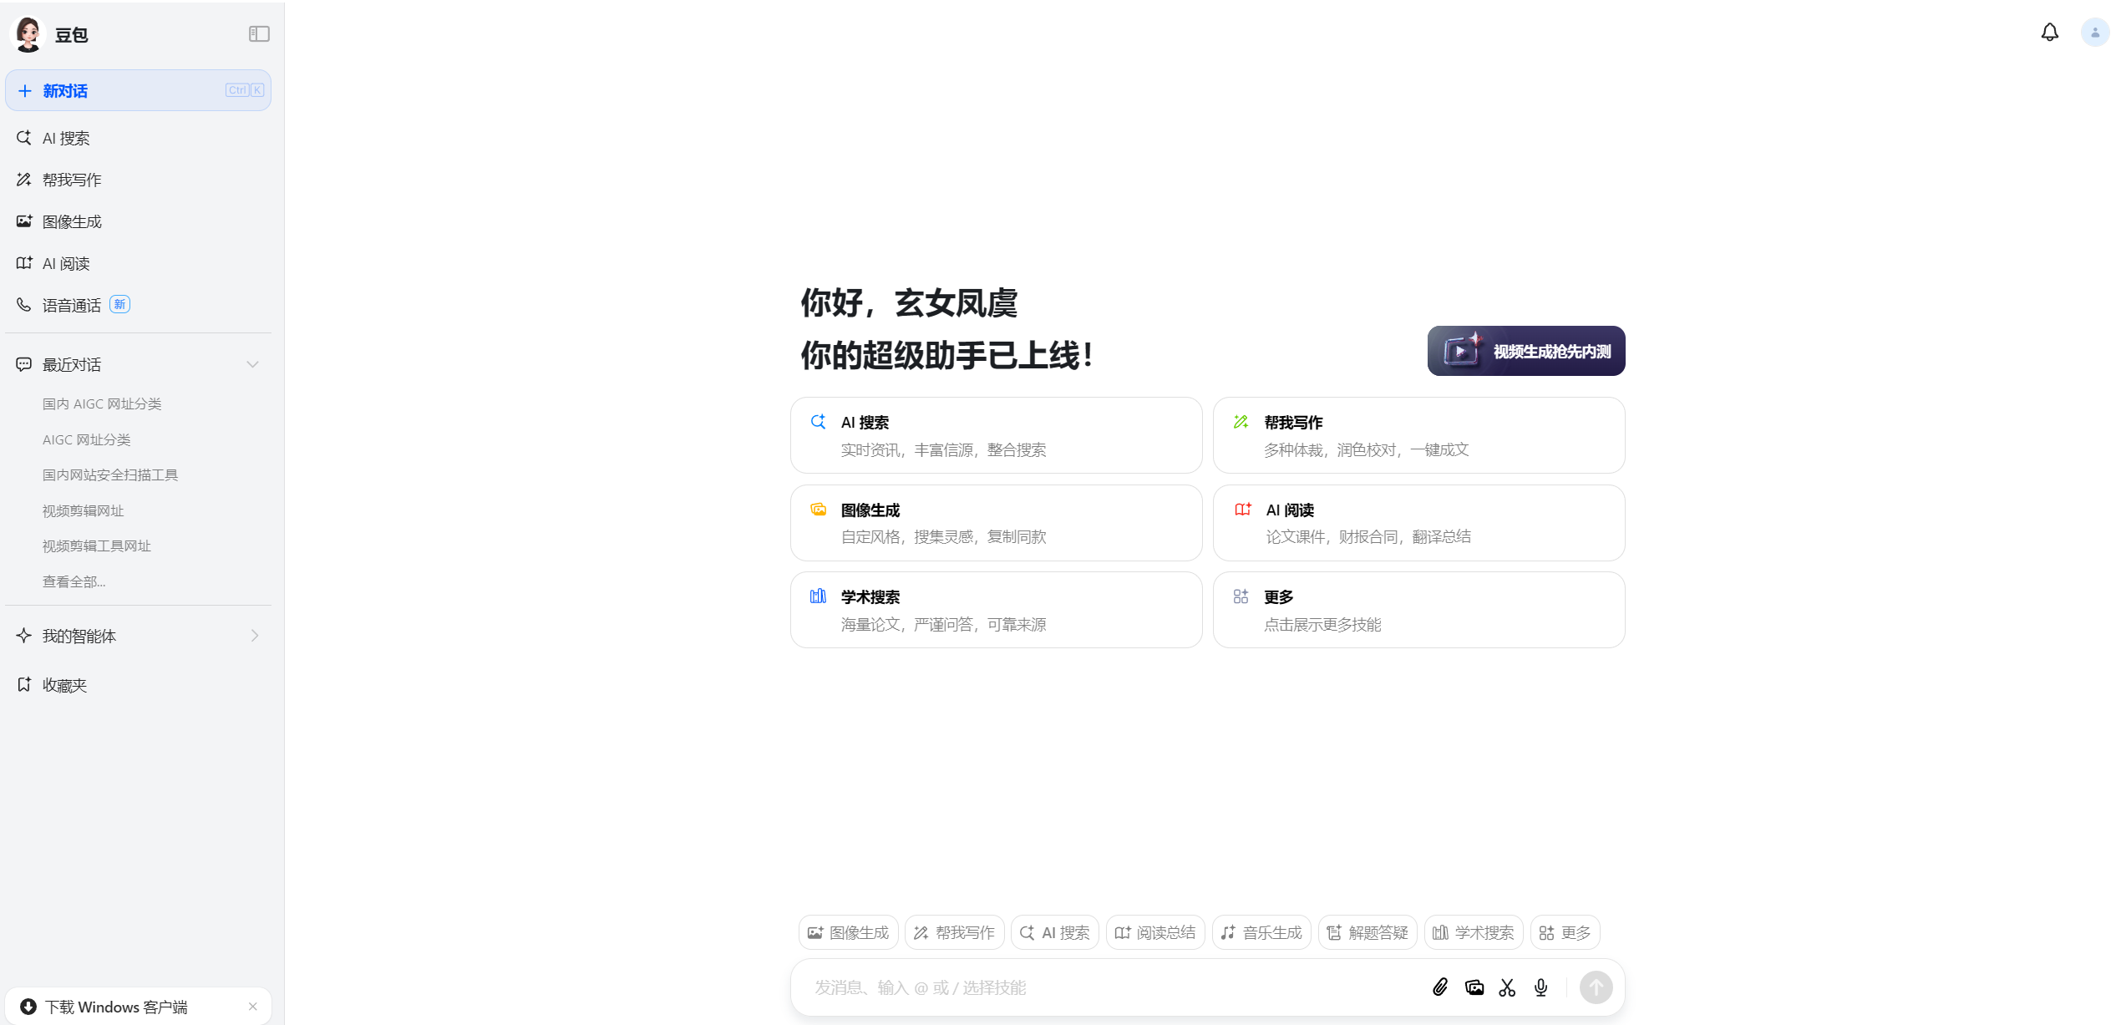Open 帮我写作 in the sidebar
Image resolution: width=2116 pixels, height=1025 pixels.
[x=138, y=180]
